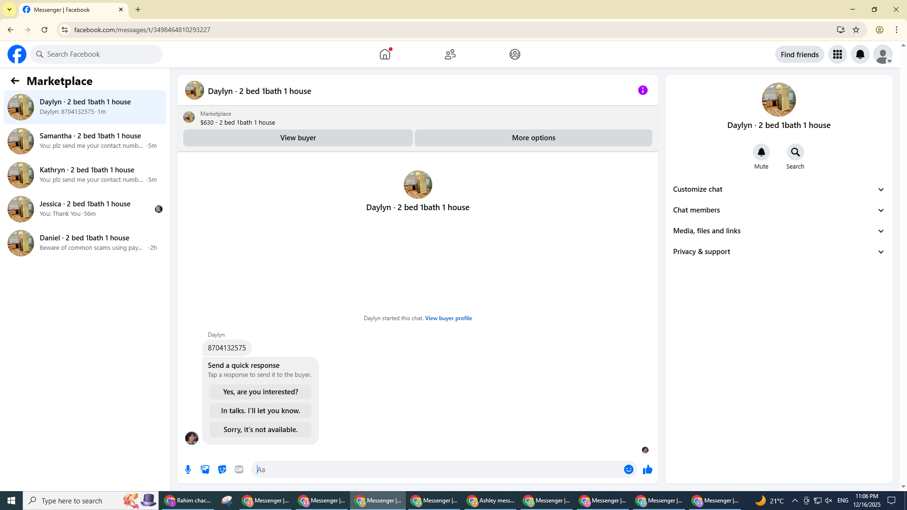Screen dimensions: 907x510
Task: Send 'Yes, are you interested?' quick response
Action: point(261,392)
